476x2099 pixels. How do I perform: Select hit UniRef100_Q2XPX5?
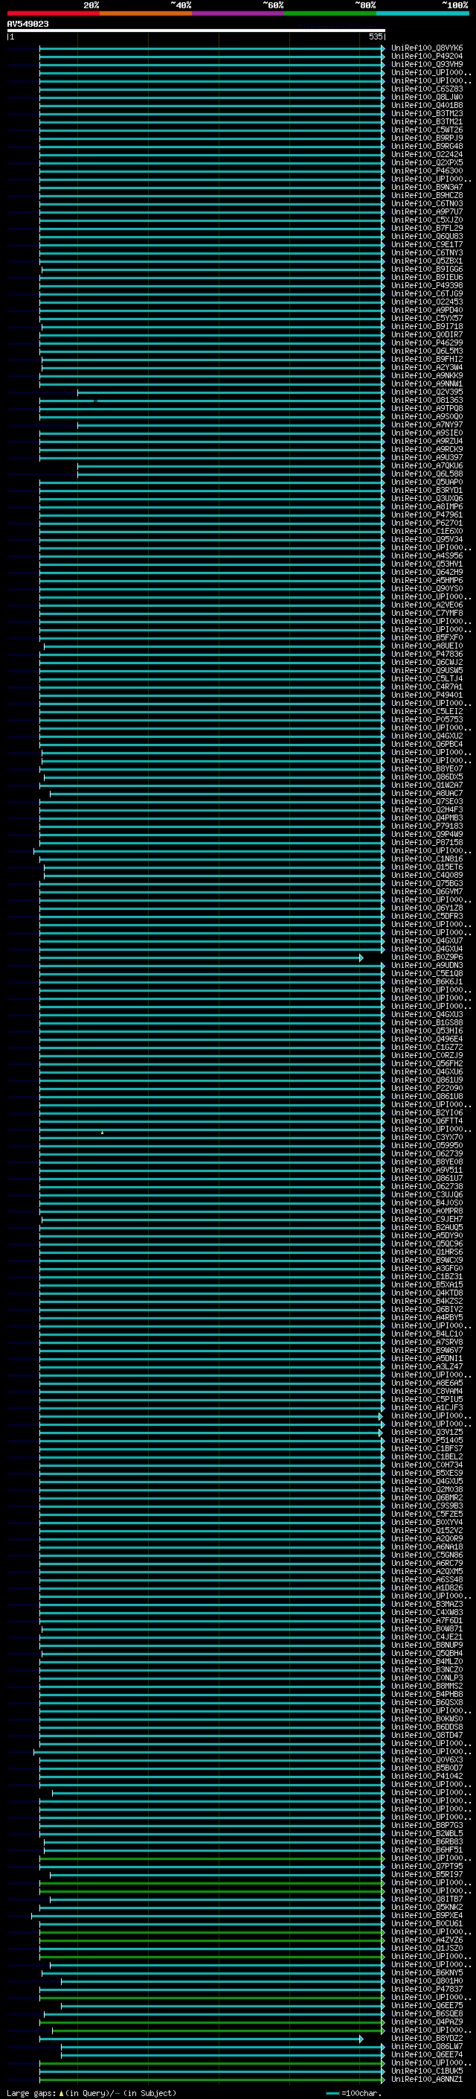tap(426, 162)
